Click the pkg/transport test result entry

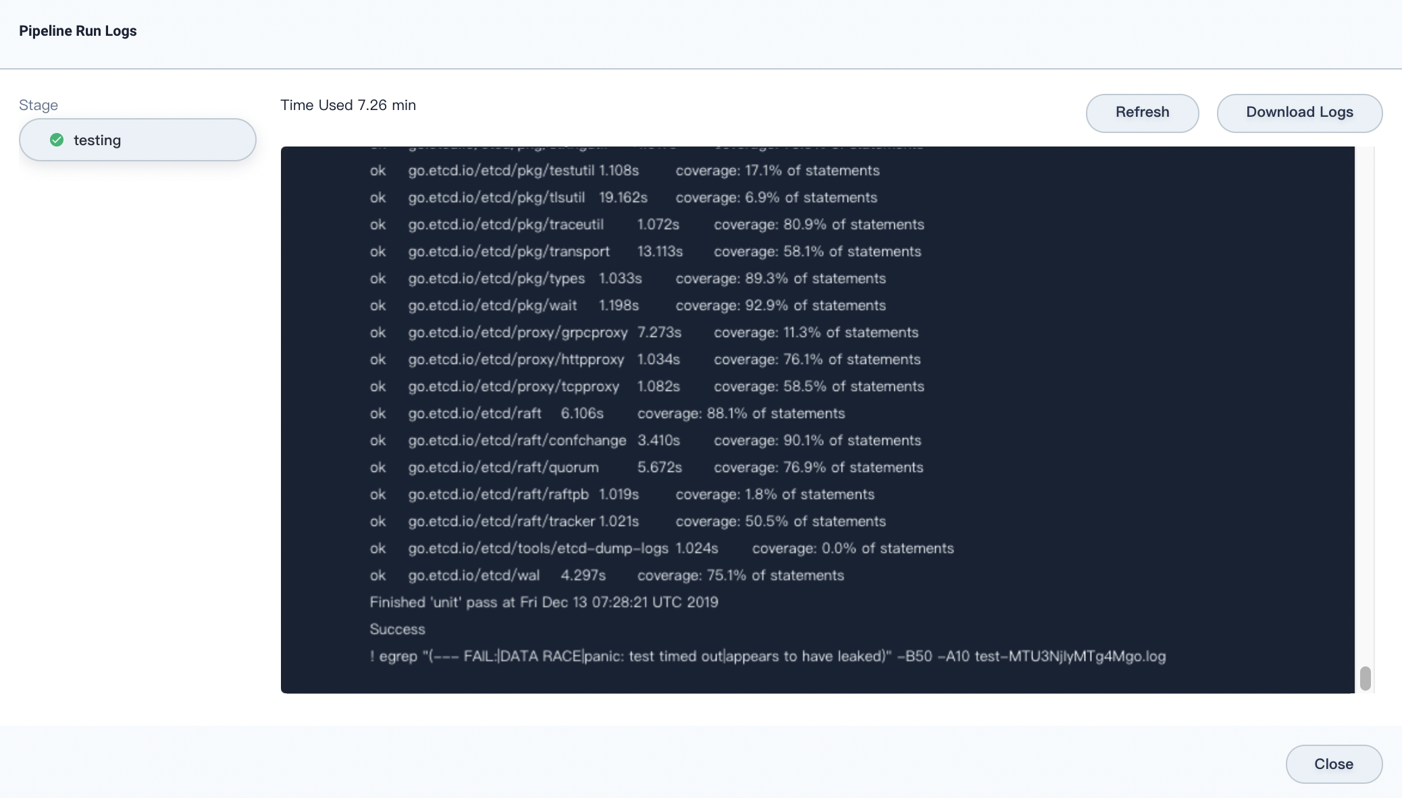point(645,251)
